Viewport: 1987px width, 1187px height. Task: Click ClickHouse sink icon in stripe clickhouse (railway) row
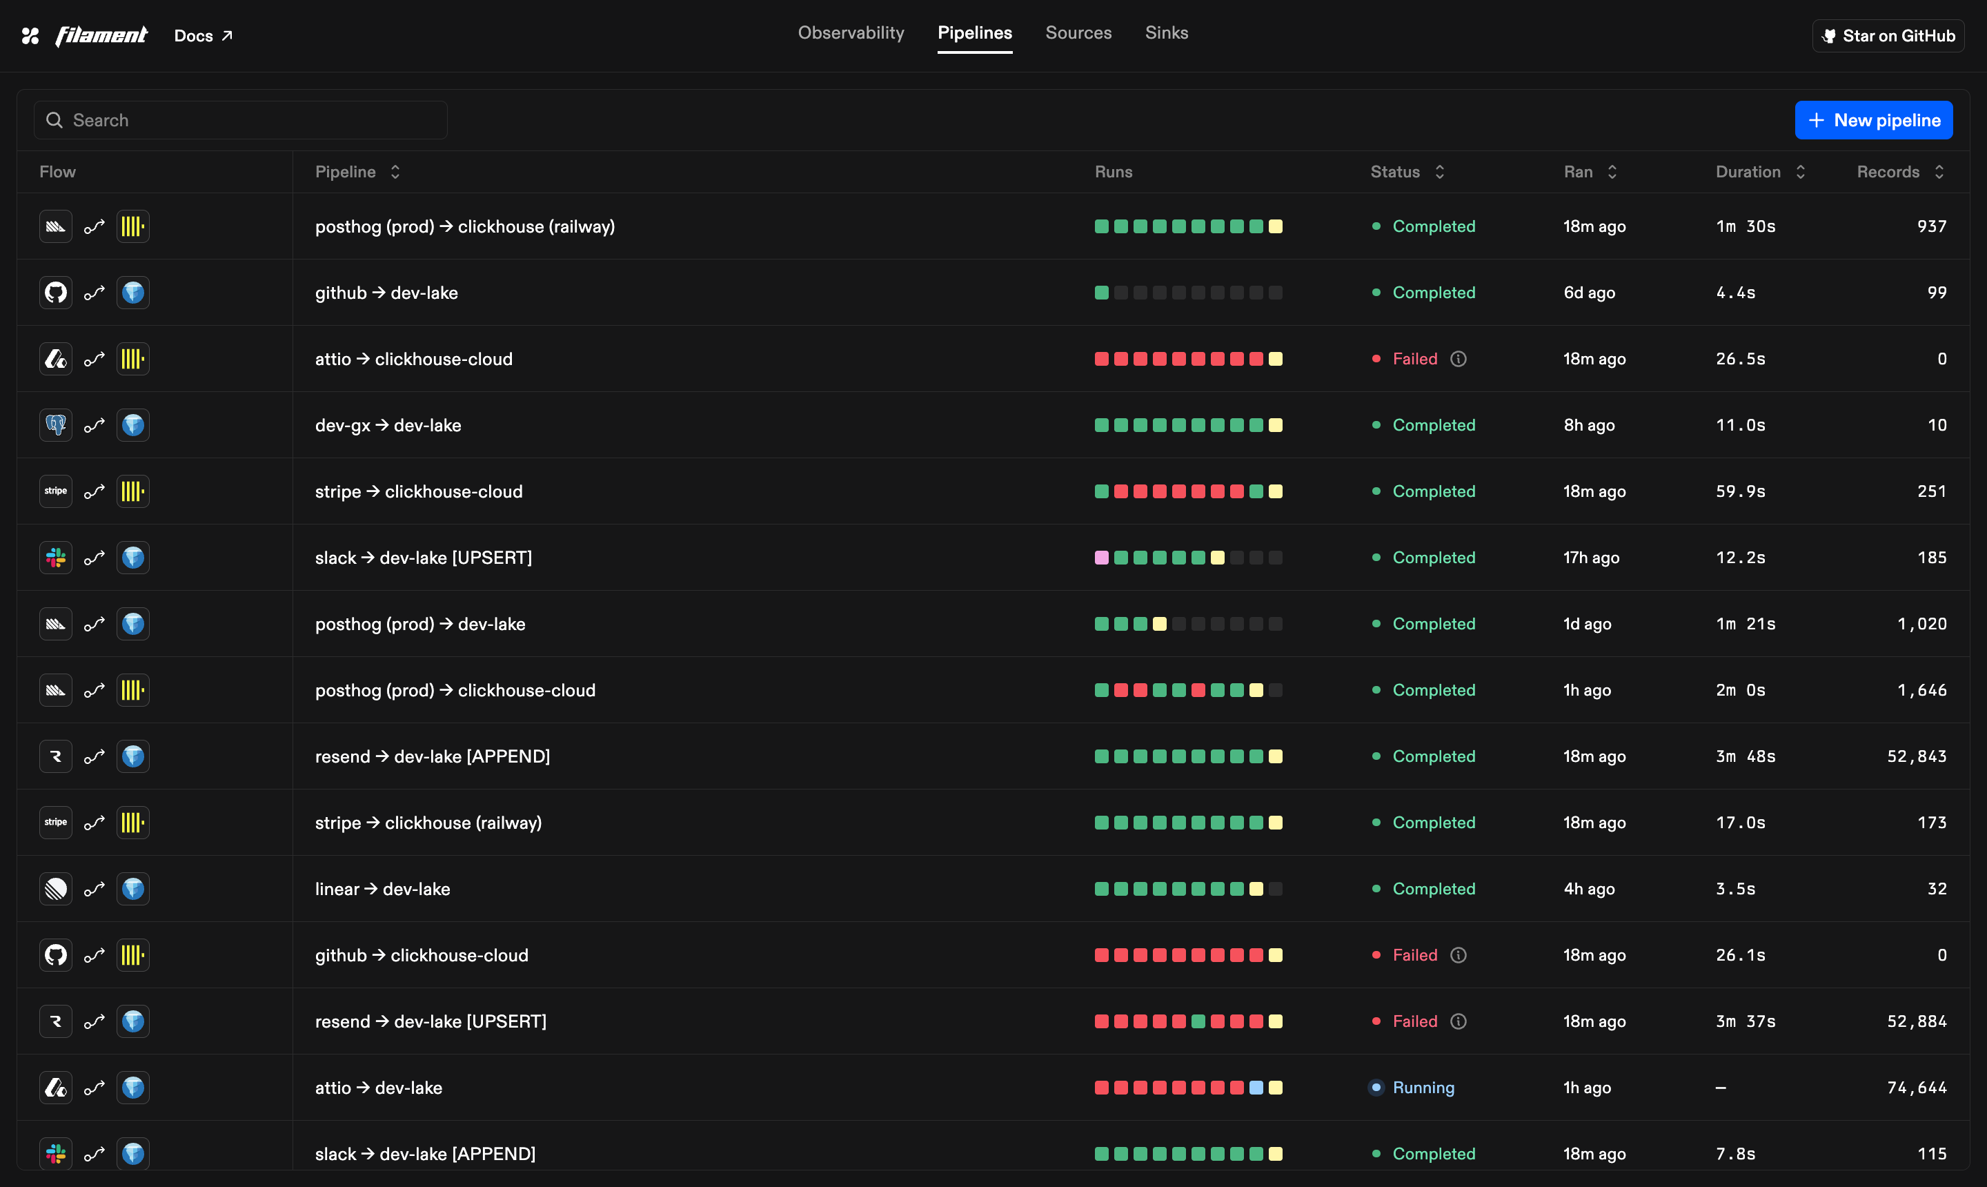tap(132, 822)
